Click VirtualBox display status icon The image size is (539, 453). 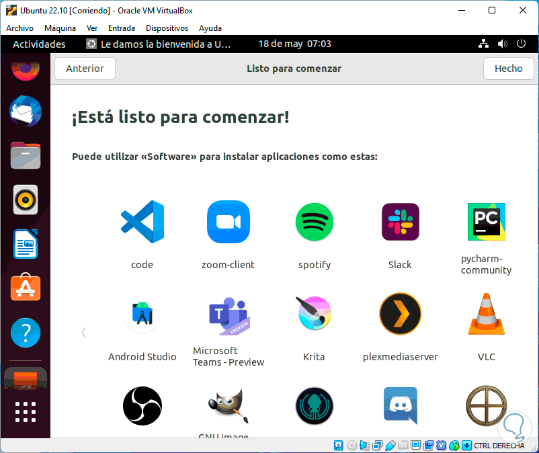(x=415, y=446)
